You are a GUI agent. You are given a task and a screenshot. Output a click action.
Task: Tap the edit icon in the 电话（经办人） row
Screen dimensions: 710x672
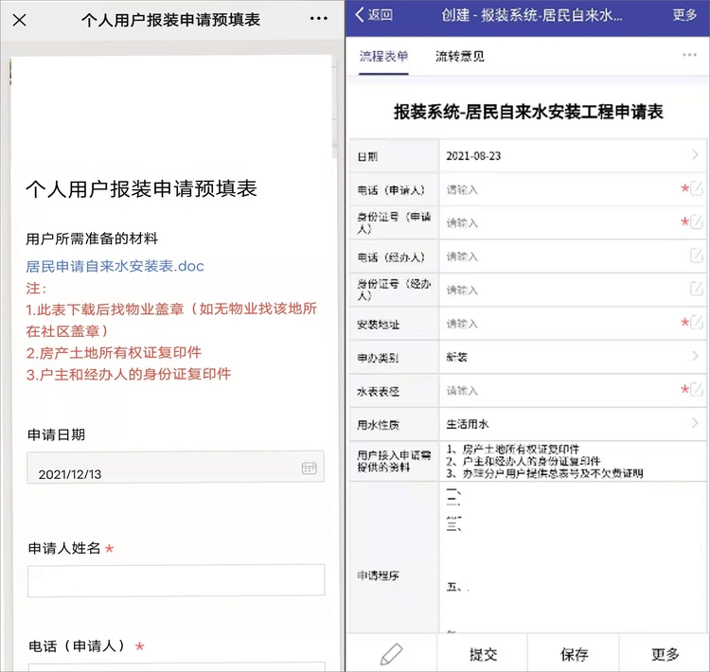[697, 256]
